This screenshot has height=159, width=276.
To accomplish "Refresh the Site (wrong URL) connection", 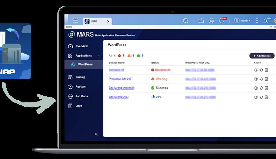I will tap(261, 97).
